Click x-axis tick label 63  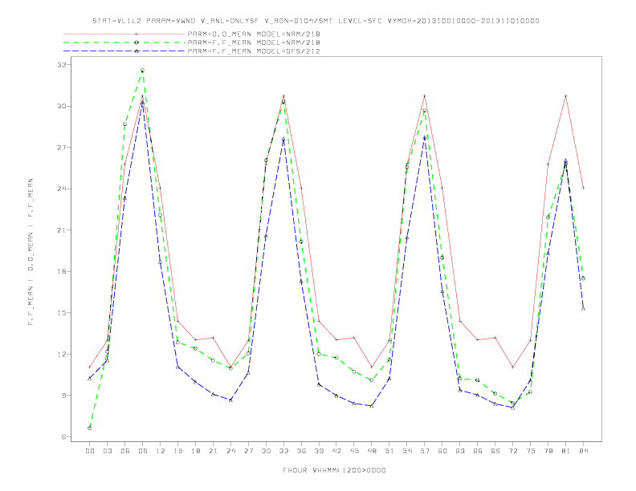click(x=460, y=451)
